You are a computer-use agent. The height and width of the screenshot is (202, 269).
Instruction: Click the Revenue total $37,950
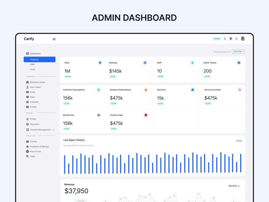pos(76,191)
